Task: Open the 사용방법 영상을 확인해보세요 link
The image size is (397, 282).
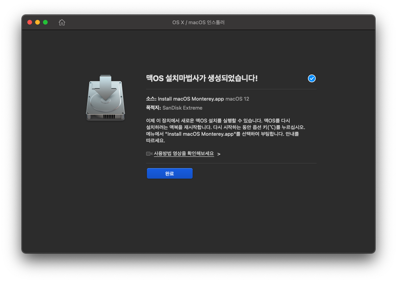Action: [x=184, y=154]
